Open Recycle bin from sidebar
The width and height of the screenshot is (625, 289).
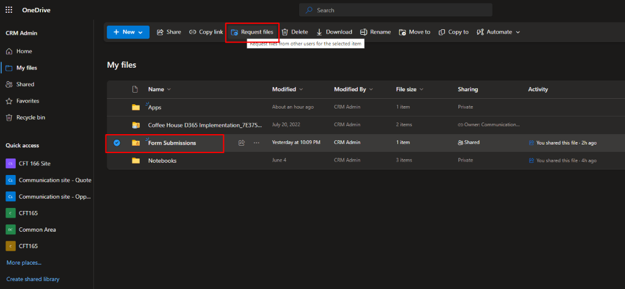pos(31,117)
